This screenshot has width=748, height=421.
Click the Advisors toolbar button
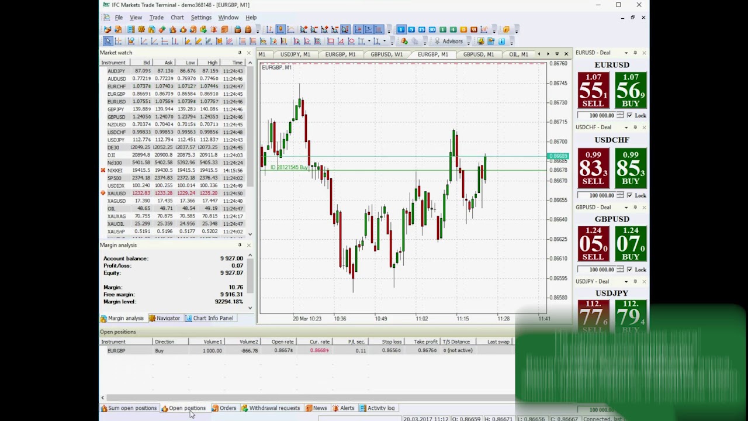[x=453, y=41]
